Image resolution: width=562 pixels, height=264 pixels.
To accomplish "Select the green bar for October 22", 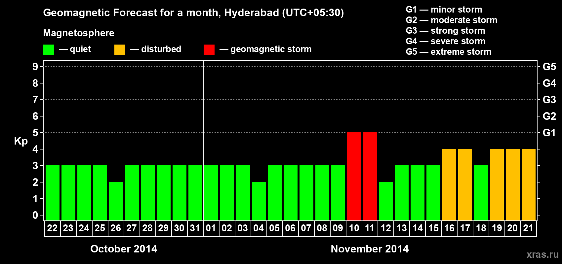I will [x=53, y=193].
